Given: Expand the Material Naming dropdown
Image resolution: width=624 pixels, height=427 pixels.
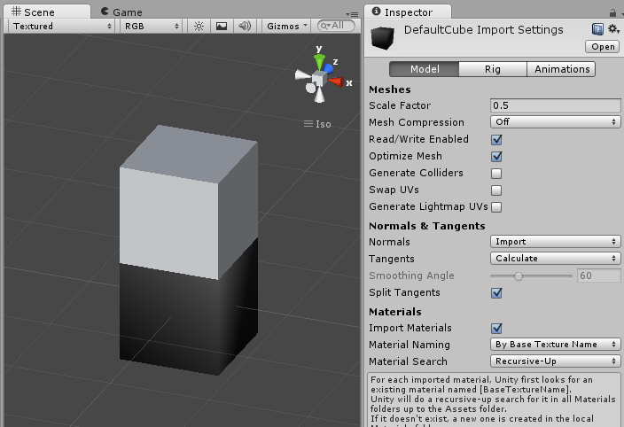Looking at the screenshot, I should click(555, 345).
